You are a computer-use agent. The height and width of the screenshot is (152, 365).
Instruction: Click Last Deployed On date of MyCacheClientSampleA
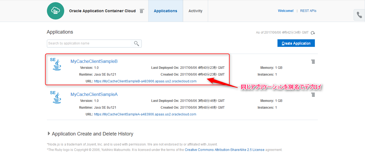[202, 101]
